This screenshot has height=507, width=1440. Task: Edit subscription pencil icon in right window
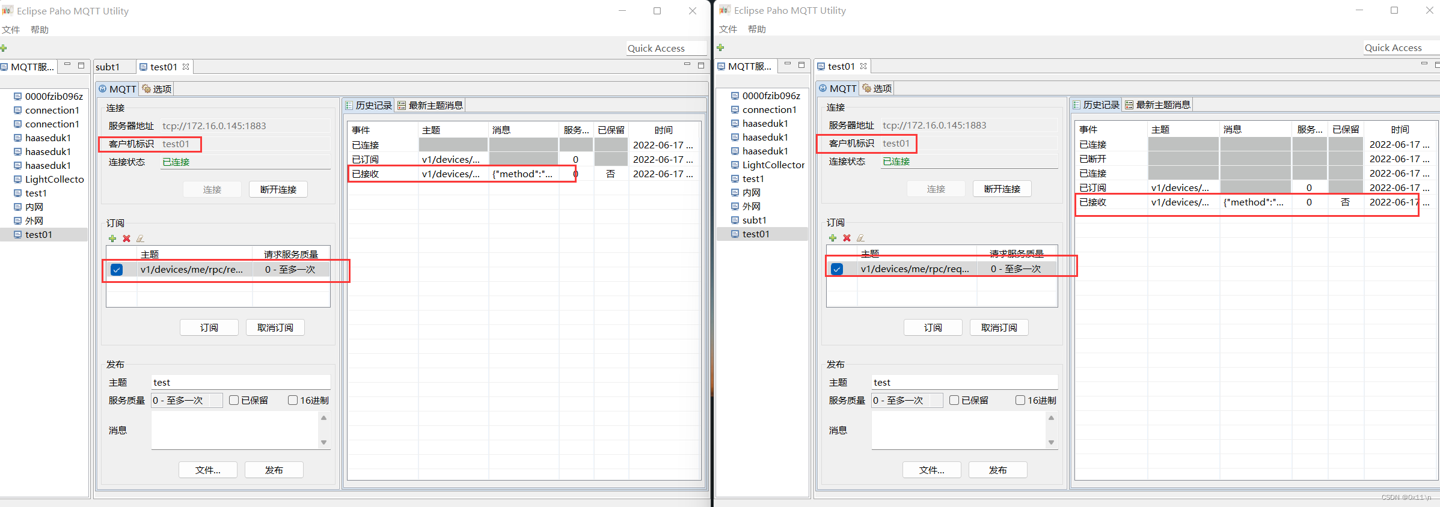pyautogui.click(x=860, y=238)
